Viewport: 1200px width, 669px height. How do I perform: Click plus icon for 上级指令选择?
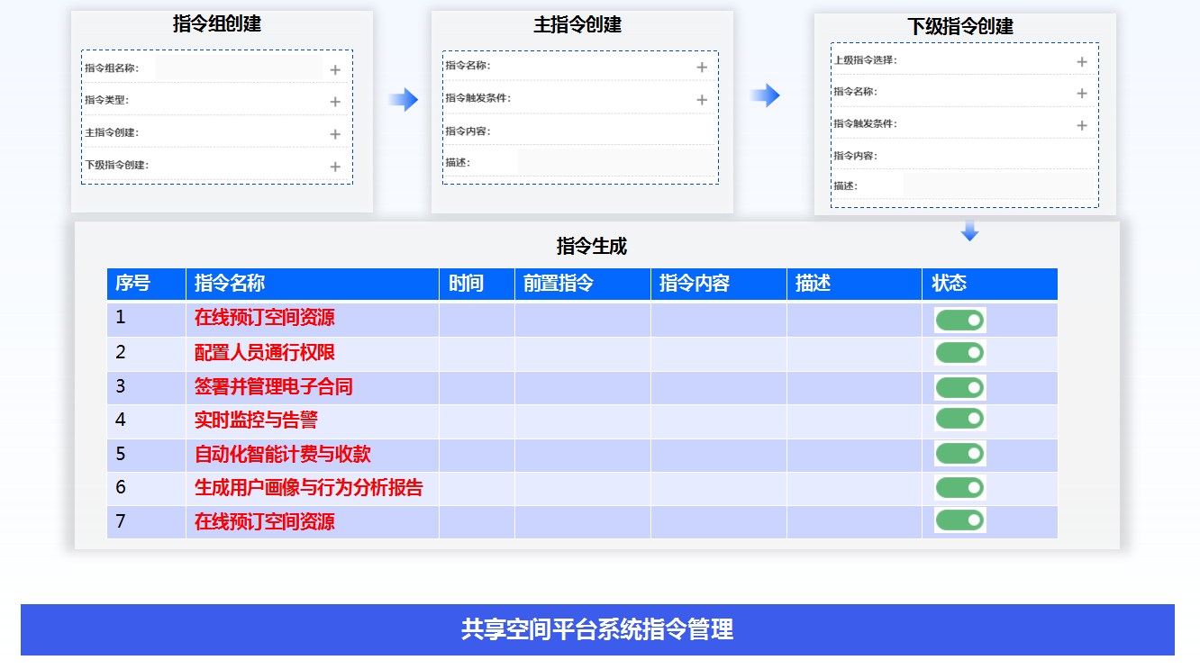click(x=1082, y=61)
